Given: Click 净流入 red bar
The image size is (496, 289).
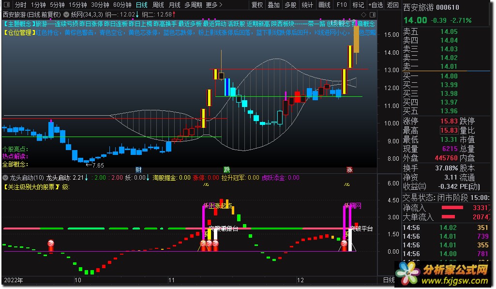Looking at the screenshot, I should [452, 208].
